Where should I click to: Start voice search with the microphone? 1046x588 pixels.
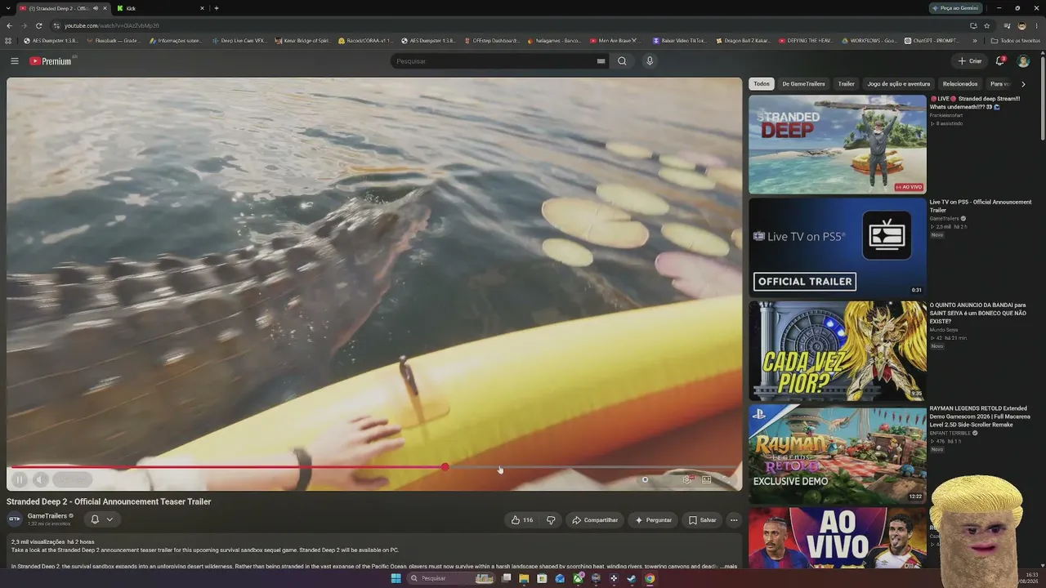[650, 61]
